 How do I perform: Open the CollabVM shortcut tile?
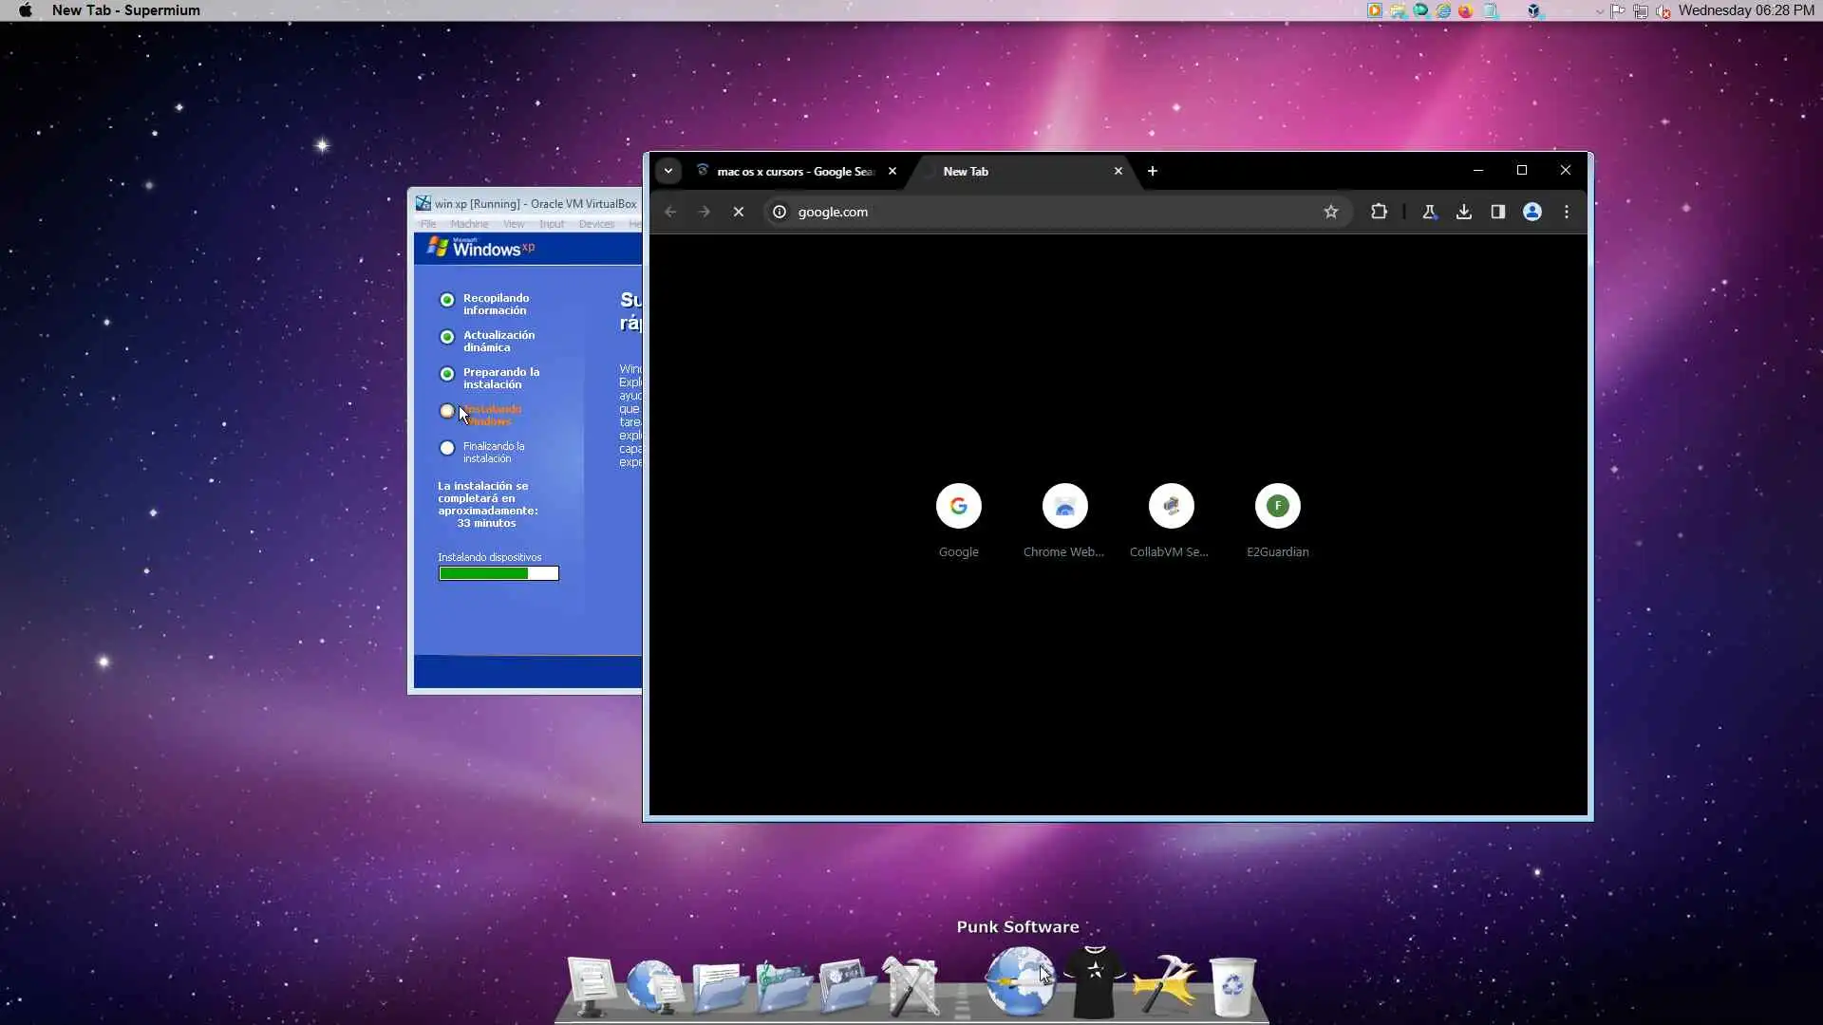pos(1171,507)
